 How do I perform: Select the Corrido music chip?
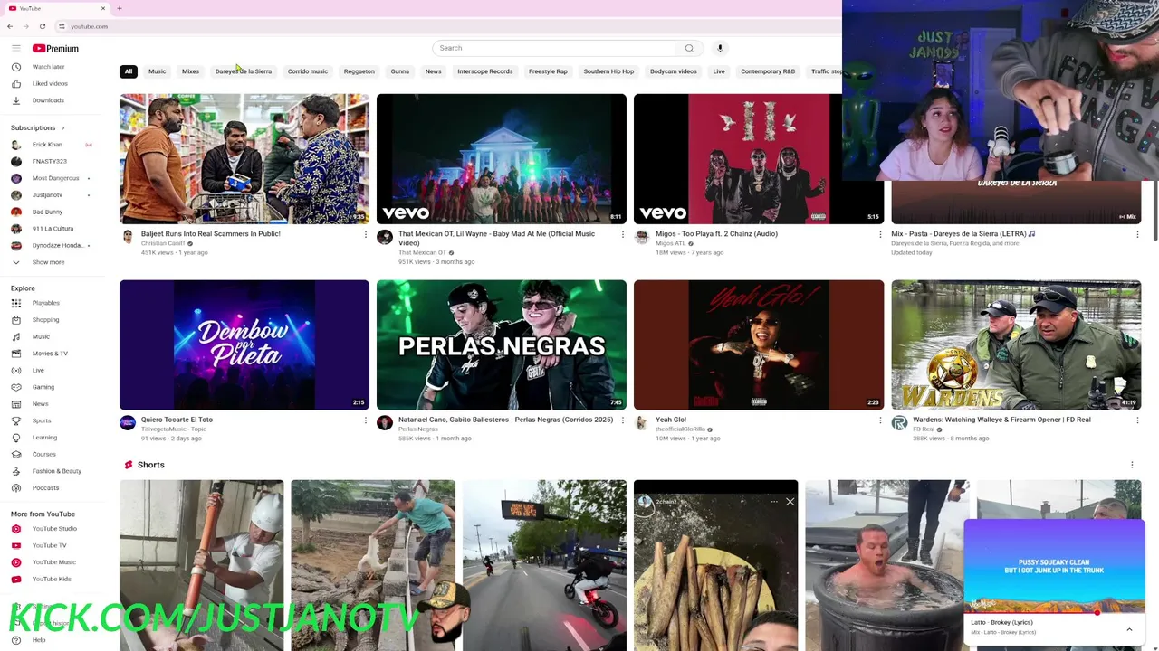point(307,71)
